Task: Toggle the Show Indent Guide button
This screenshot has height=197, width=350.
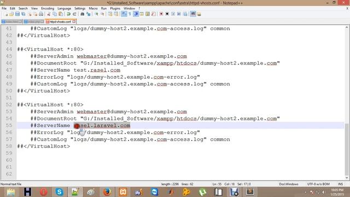Action: 136,14
